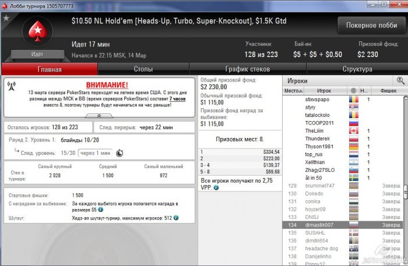Click TheLiiin's Canadian flag
408x266 pixels.
354,130
